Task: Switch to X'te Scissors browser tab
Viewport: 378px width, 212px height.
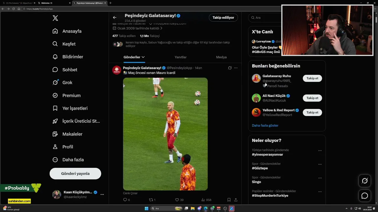Action: (x=18, y=3)
